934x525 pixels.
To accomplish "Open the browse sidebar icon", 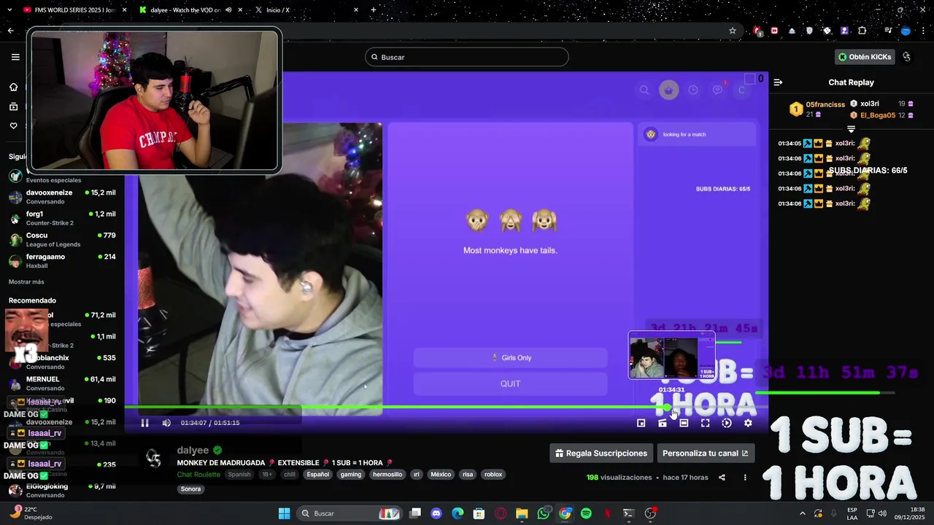I will 13,106.
